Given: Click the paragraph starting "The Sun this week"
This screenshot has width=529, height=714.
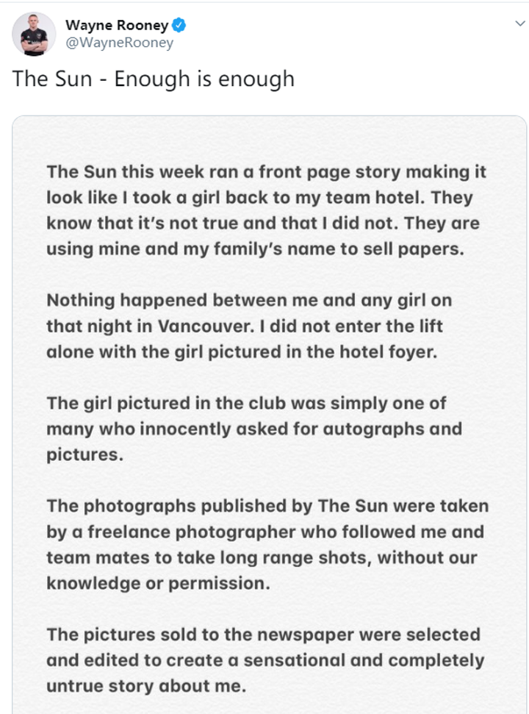Looking at the screenshot, I should tap(266, 210).
